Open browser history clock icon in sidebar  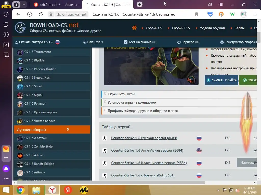[6, 14]
